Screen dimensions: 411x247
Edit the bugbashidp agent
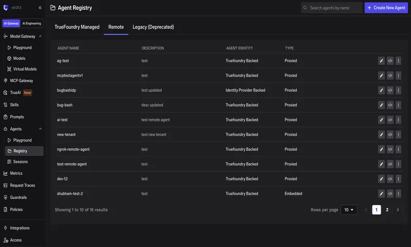pos(381,90)
